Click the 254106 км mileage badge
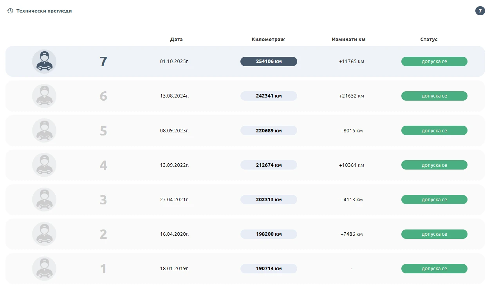 (269, 61)
